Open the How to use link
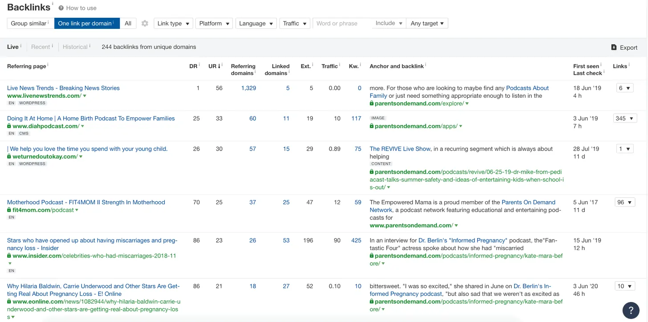This screenshot has height=322, width=648. tap(81, 8)
